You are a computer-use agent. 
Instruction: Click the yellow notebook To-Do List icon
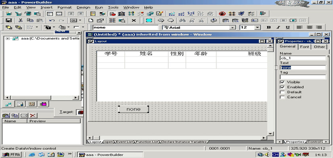[93, 14]
